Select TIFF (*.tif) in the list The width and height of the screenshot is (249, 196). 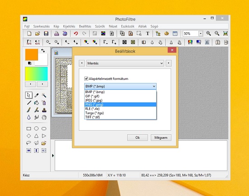(x=120, y=117)
